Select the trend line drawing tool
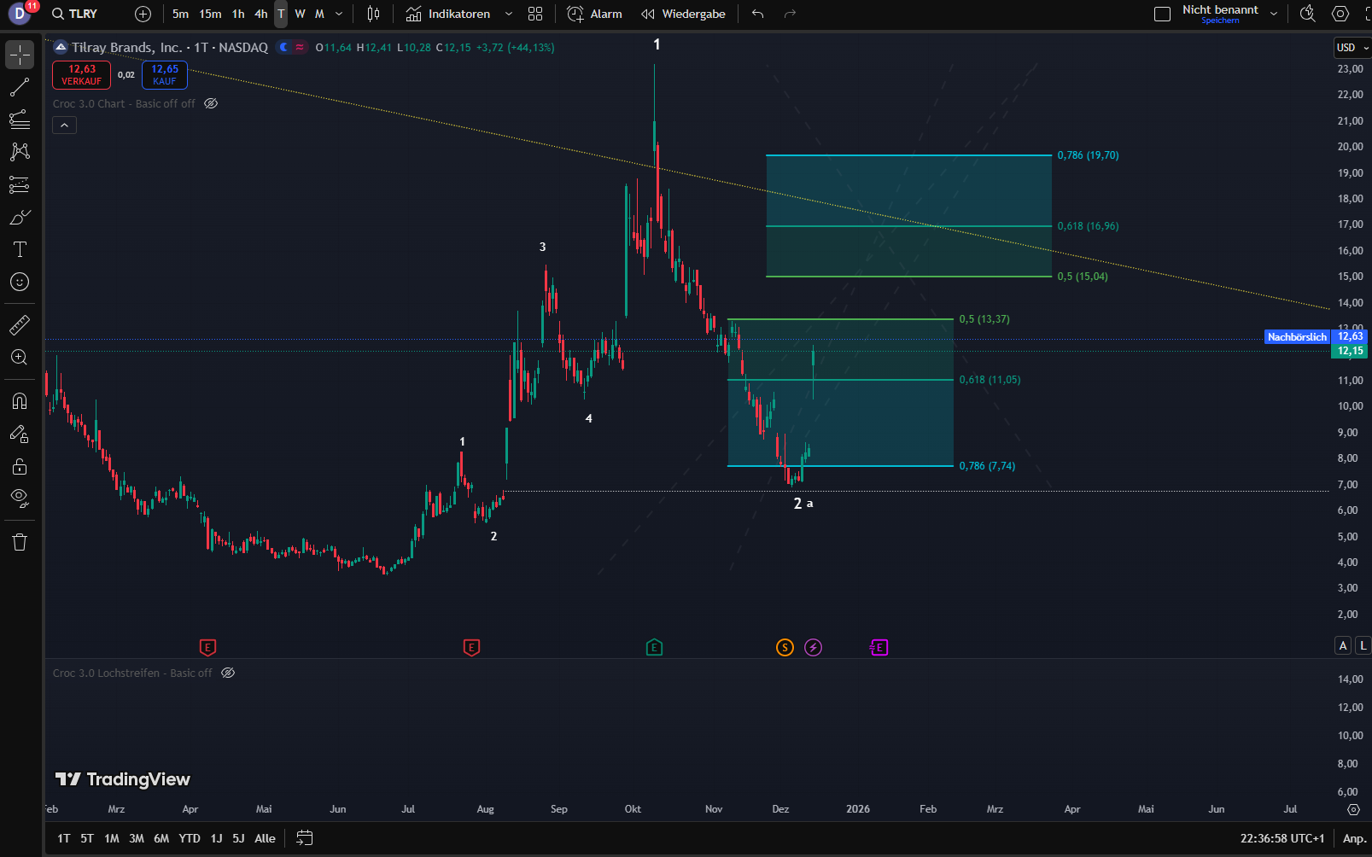1372x857 pixels. point(20,87)
